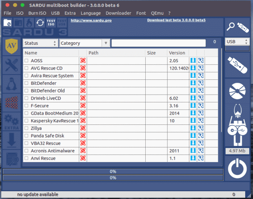253x199 pixels.
Task: Tick the VBA32 Rescue checkbox
Action: 26,143
